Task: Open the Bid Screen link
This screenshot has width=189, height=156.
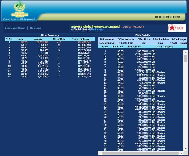Action: coord(36,28)
